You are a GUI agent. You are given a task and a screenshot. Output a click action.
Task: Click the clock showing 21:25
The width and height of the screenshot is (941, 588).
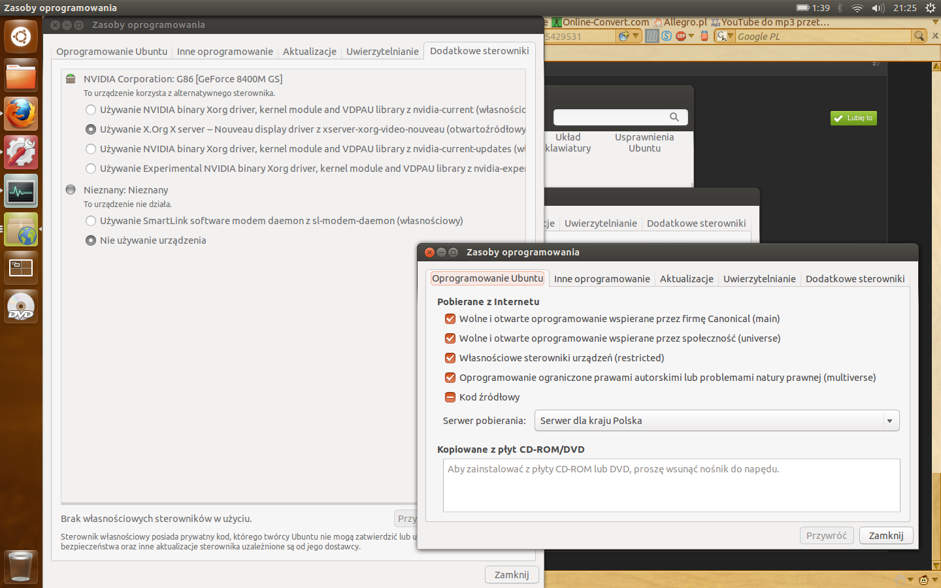[905, 8]
